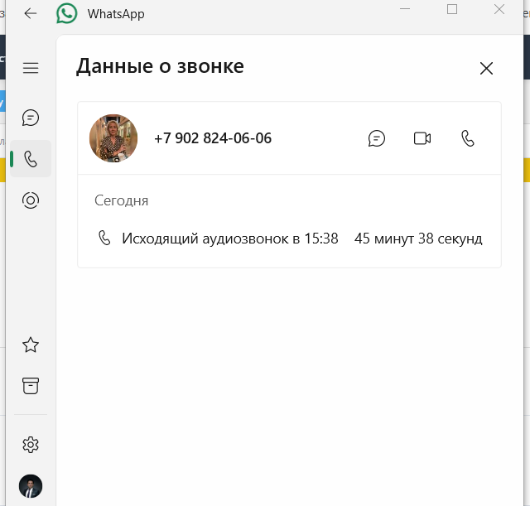Click the WhatsApp logo in title bar
530x506 pixels.
click(x=66, y=13)
